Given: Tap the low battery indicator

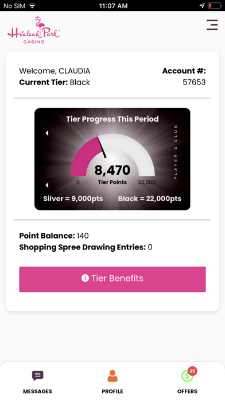Looking at the screenshot, I should point(215,6).
